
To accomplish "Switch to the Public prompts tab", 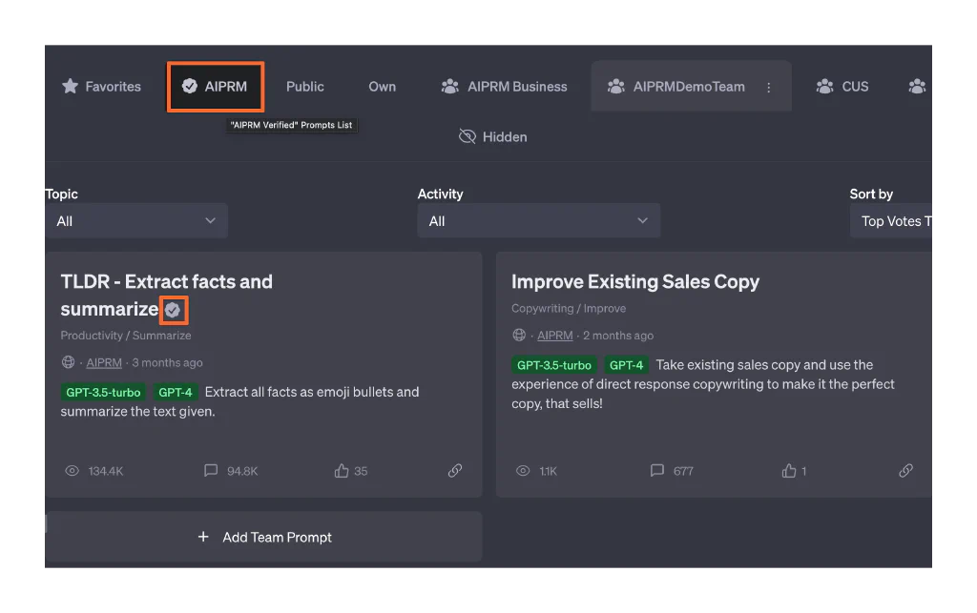I will click(x=304, y=87).
